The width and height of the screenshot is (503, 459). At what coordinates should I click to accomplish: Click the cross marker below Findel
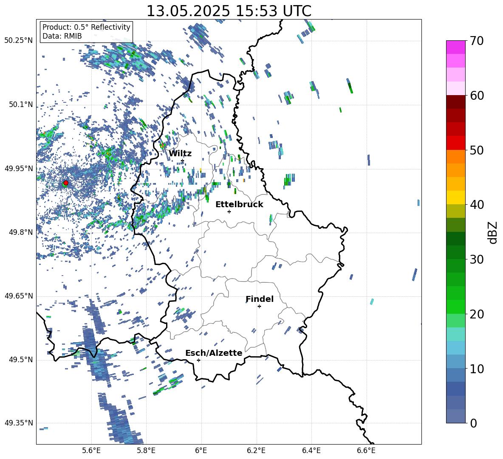pos(259,307)
